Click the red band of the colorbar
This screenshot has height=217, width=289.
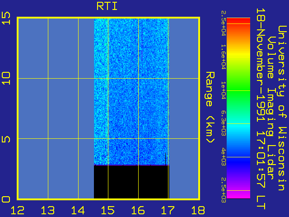pos(238,21)
